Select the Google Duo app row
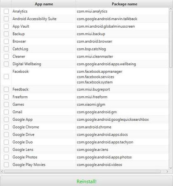The width and height of the screenshot is (173, 186). pyautogui.click(x=84, y=142)
